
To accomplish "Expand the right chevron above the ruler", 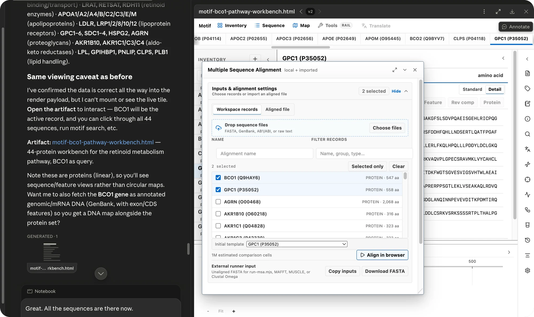I will [x=509, y=252].
